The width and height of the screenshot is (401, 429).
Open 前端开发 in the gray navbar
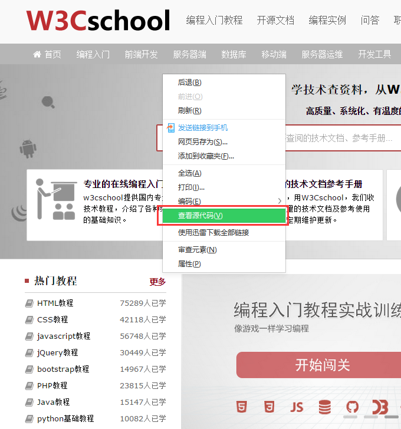(142, 54)
